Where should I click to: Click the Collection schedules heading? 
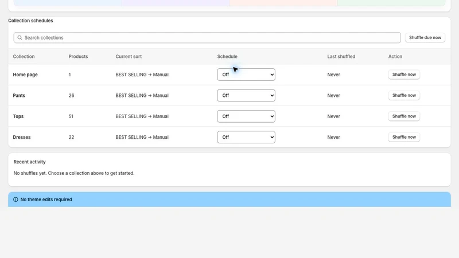[x=31, y=21]
